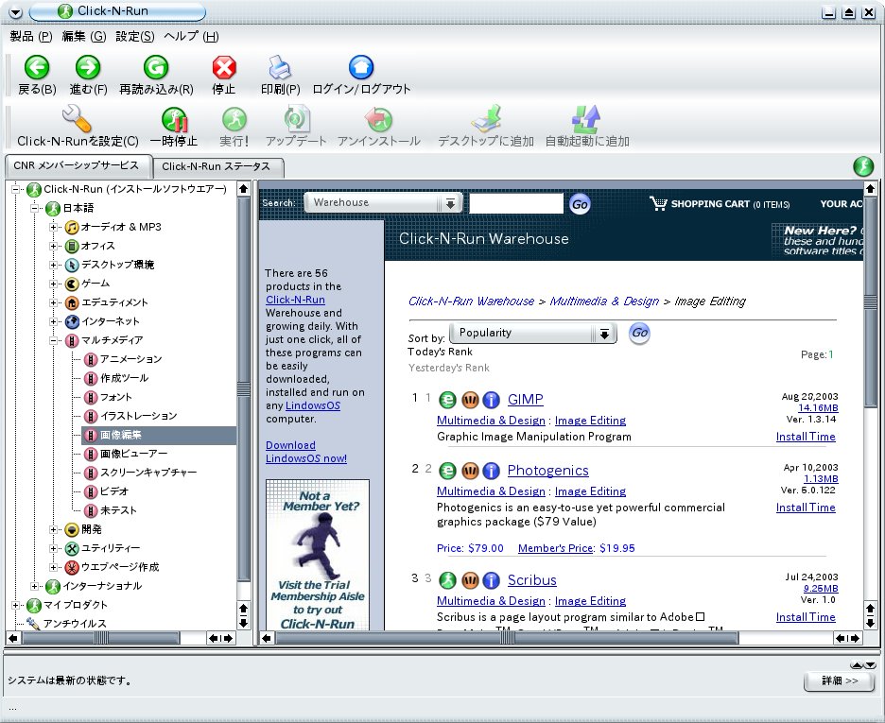Switch to the Click-N-Run ステータス tab

[217, 166]
